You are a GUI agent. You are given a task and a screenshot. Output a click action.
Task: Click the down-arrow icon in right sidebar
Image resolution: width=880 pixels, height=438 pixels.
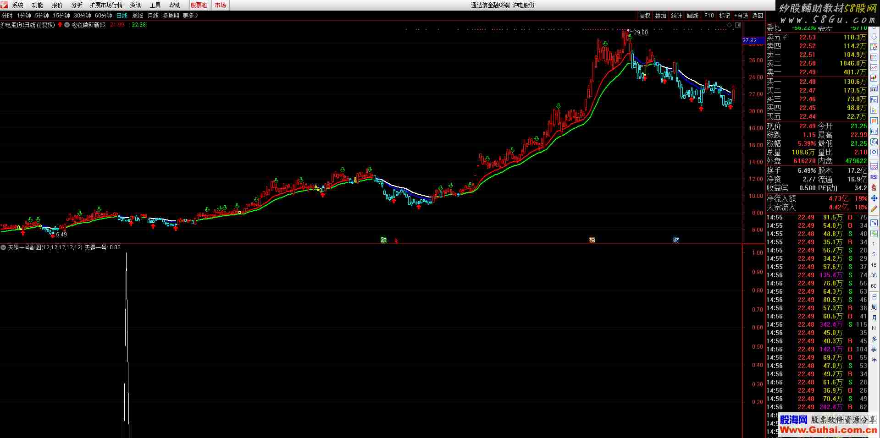874,36
